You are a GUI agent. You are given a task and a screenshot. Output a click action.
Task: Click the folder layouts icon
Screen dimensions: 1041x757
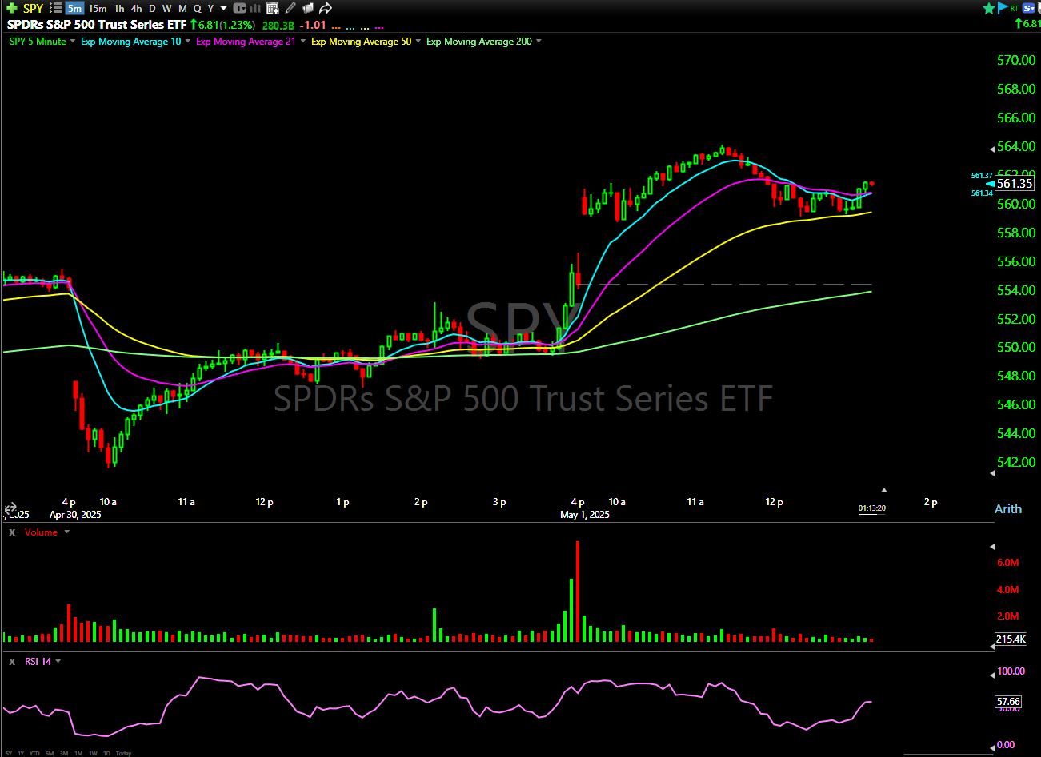tap(307, 8)
